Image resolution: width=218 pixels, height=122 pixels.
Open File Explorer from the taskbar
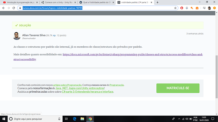tap(82, 119)
